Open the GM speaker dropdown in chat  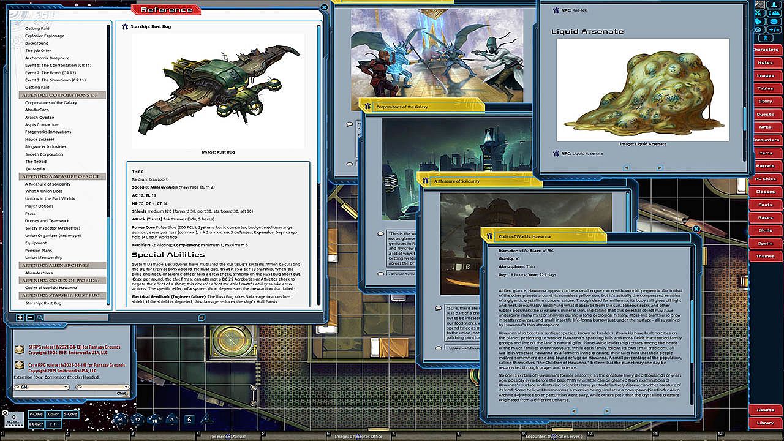(x=40, y=387)
